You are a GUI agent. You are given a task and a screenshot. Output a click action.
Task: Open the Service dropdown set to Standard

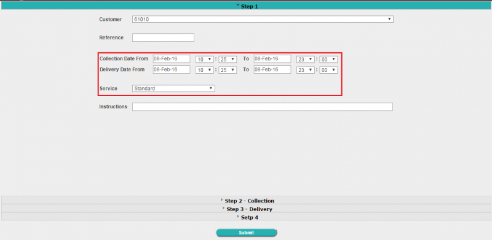[x=173, y=89]
